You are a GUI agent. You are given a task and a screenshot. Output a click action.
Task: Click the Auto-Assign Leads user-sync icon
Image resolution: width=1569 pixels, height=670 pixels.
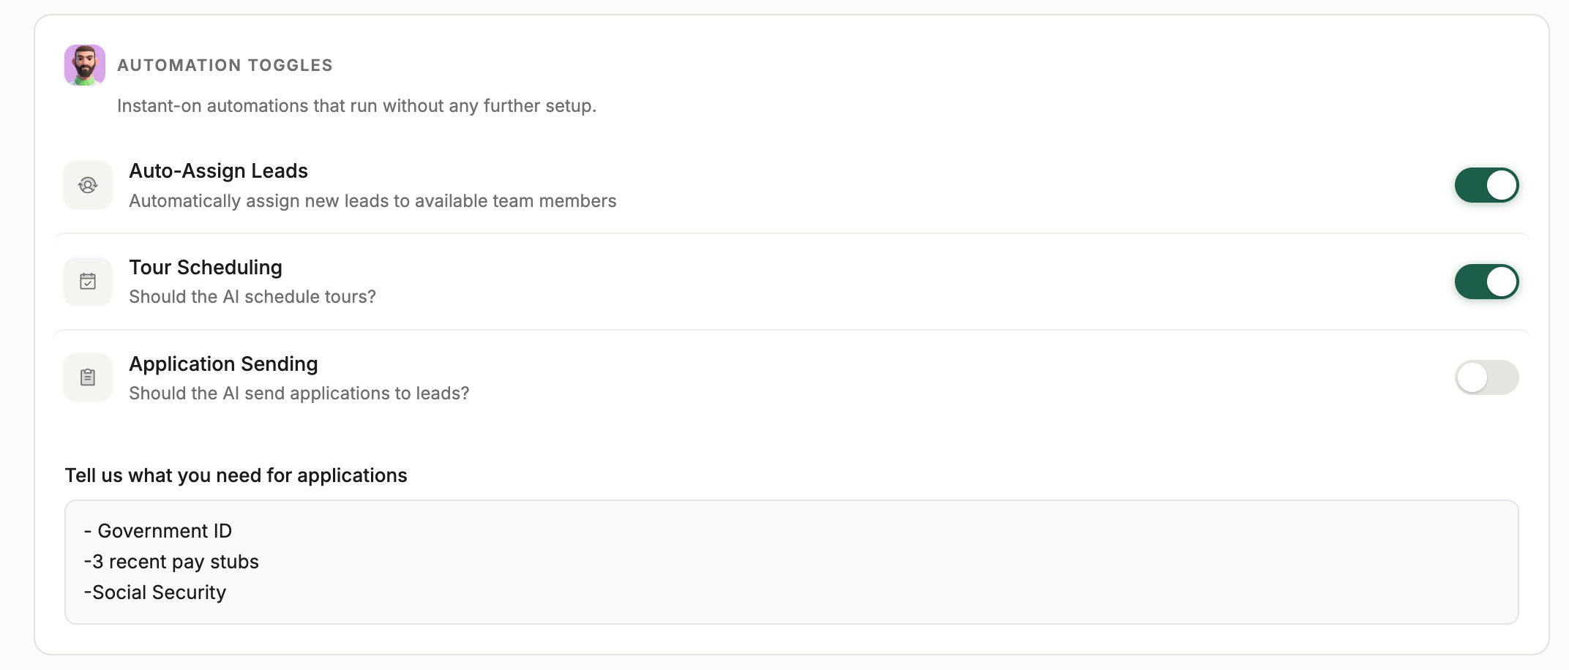(x=88, y=185)
